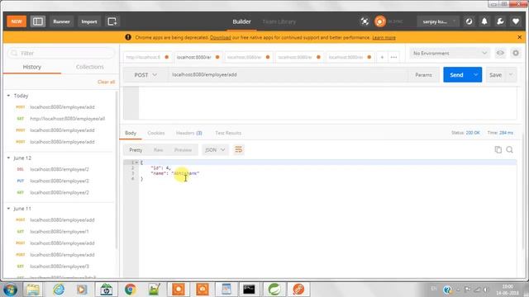Click the search response magnifier icon
This screenshot has width=529, height=297.
tap(509, 150)
